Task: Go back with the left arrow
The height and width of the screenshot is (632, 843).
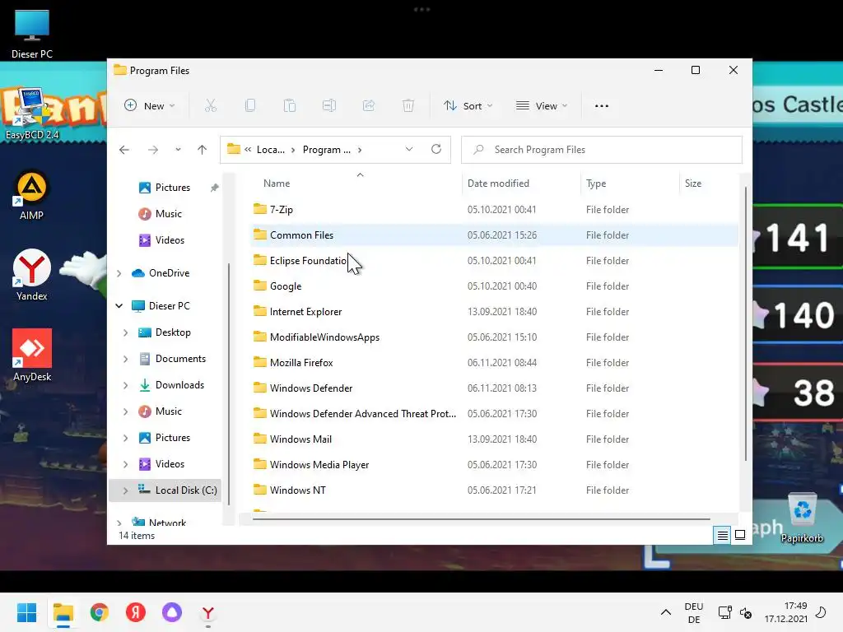Action: coord(124,150)
